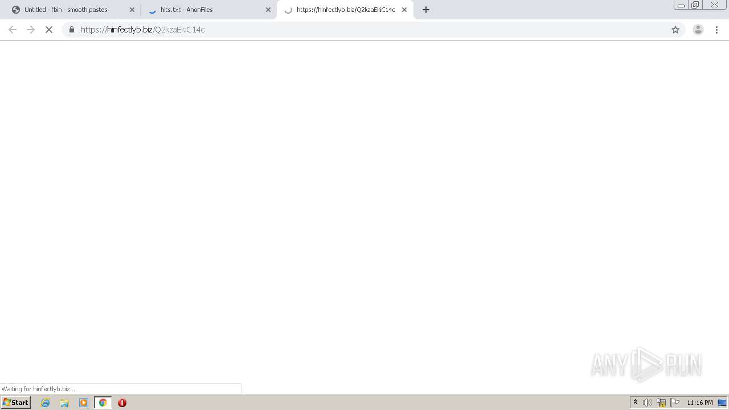Stop loading the current page
Screen dimensions: 729x410
(x=49, y=30)
